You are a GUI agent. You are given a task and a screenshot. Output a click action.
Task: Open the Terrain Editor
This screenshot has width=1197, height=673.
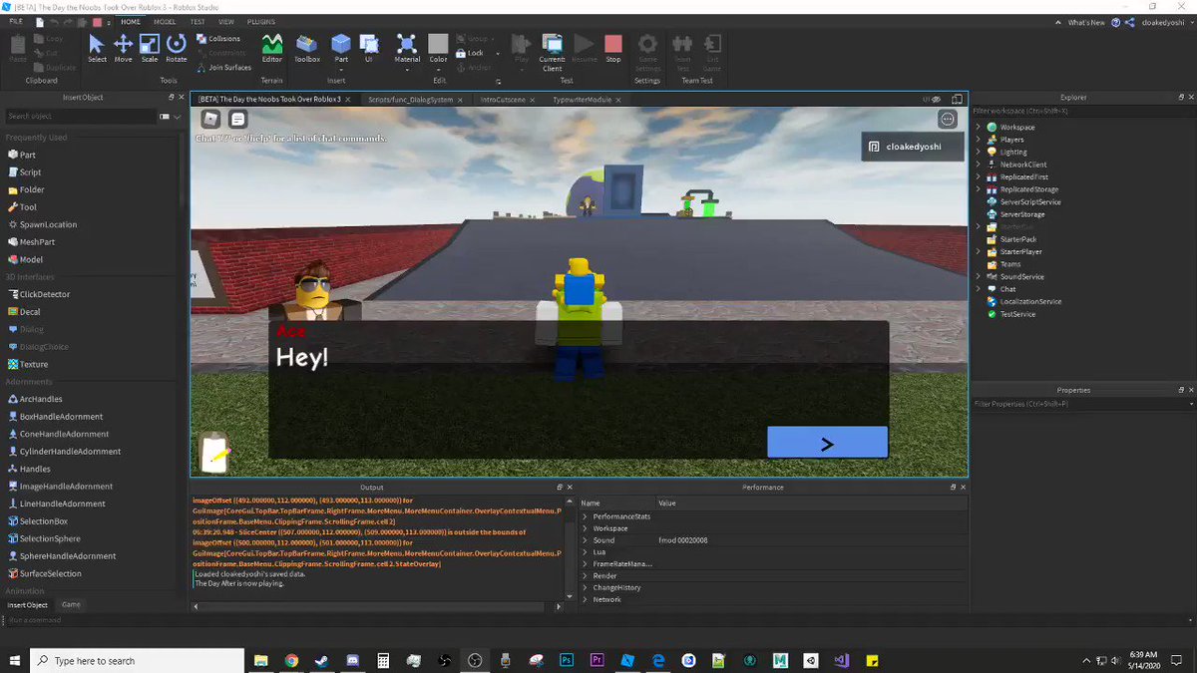(x=271, y=47)
